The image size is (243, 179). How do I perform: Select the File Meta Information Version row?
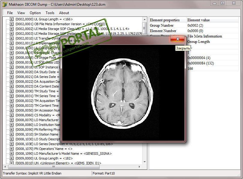click(61, 24)
